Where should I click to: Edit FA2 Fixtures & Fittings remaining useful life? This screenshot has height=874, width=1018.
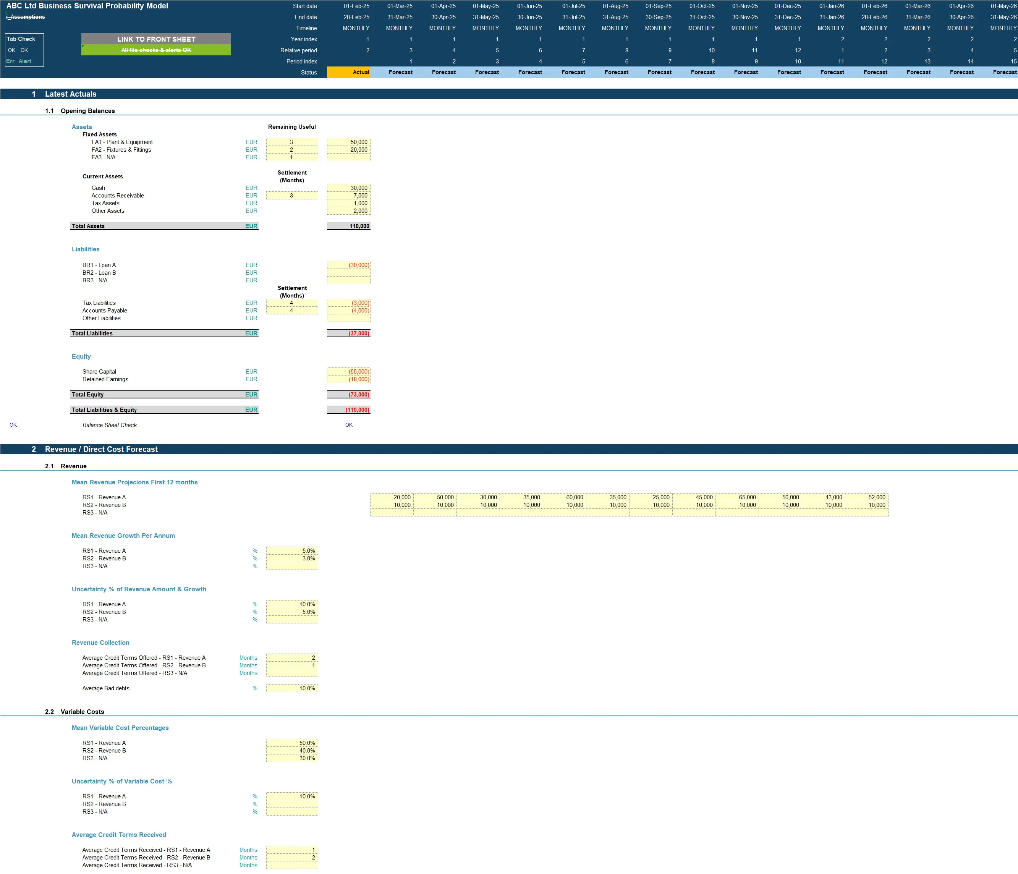(292, 150)
